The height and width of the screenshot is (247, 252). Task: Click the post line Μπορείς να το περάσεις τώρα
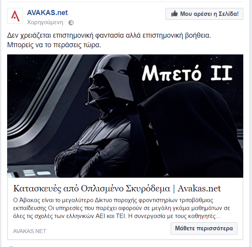tap(54, 45)
